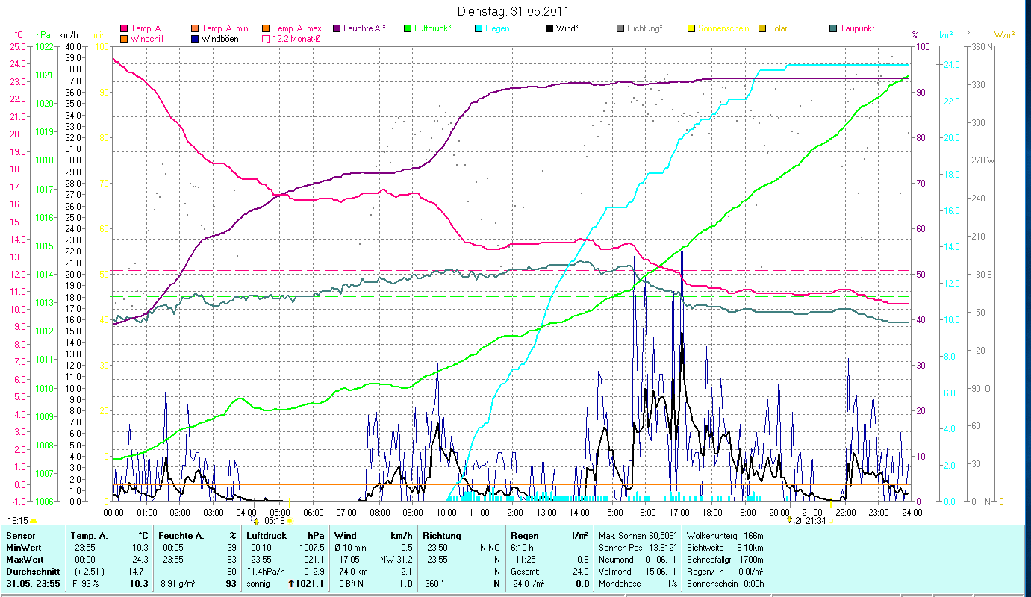Click the 360 ° direction value

pyautogui.click(x=434, y=583)
